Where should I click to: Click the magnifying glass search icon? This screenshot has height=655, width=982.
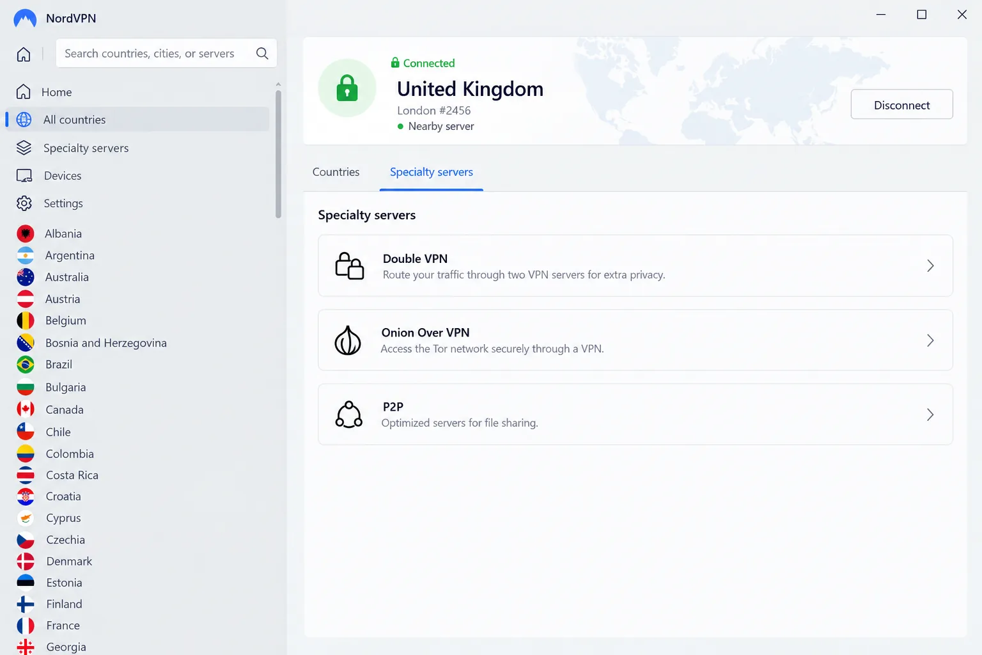(x=262, y=54)
